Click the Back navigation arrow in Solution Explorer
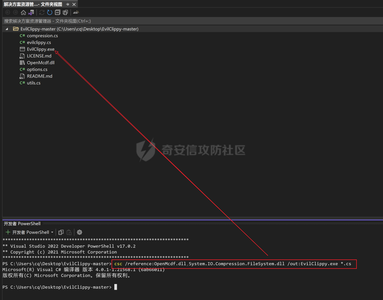 8,12
